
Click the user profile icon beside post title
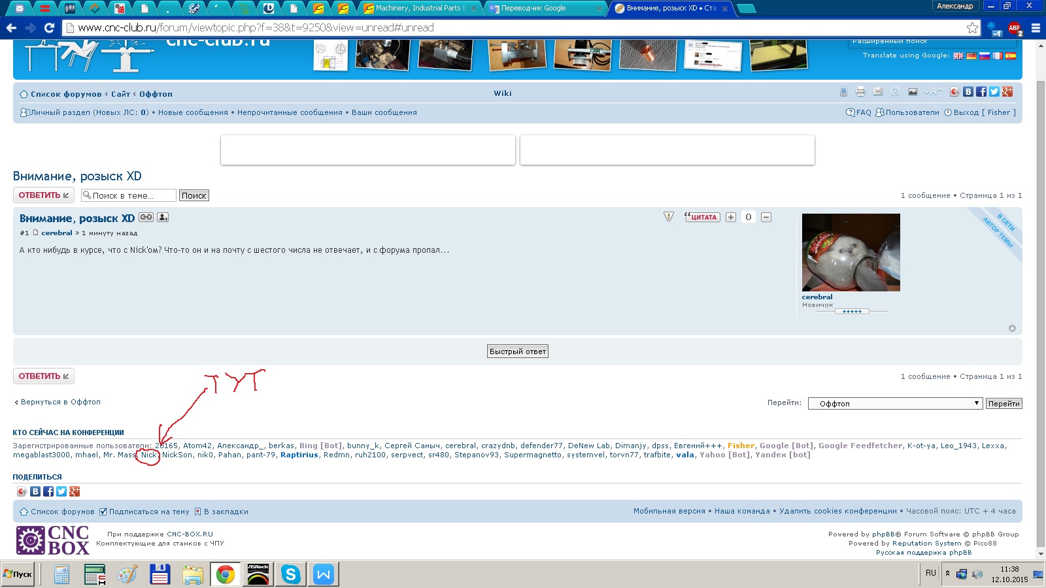[163, 218]
